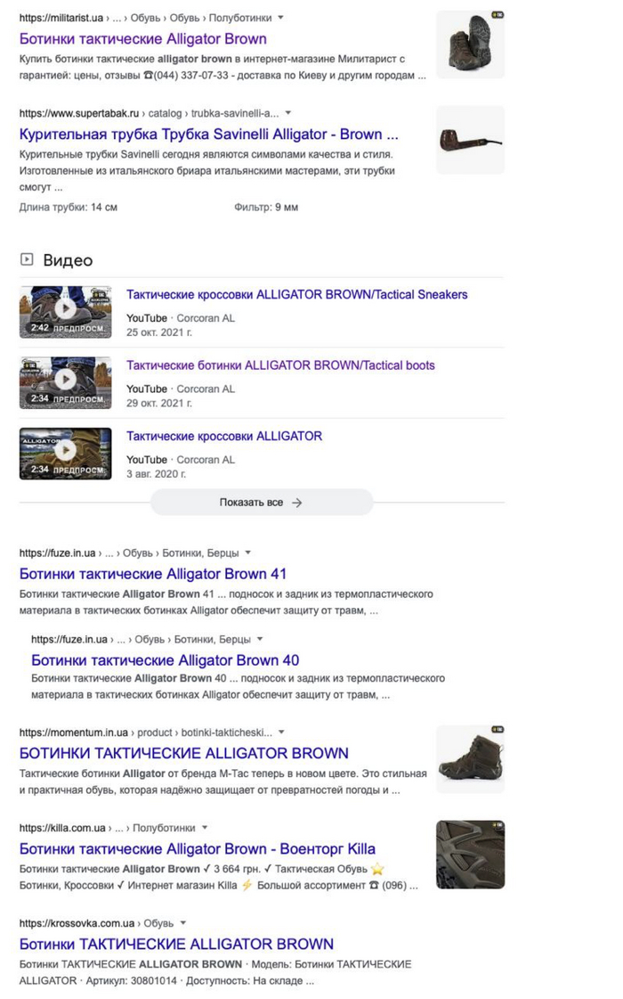Open krossovka.com.ua ALLIGATOR BROWN result link
Viewport: 623px width, 999px height.
pos(176,945)
